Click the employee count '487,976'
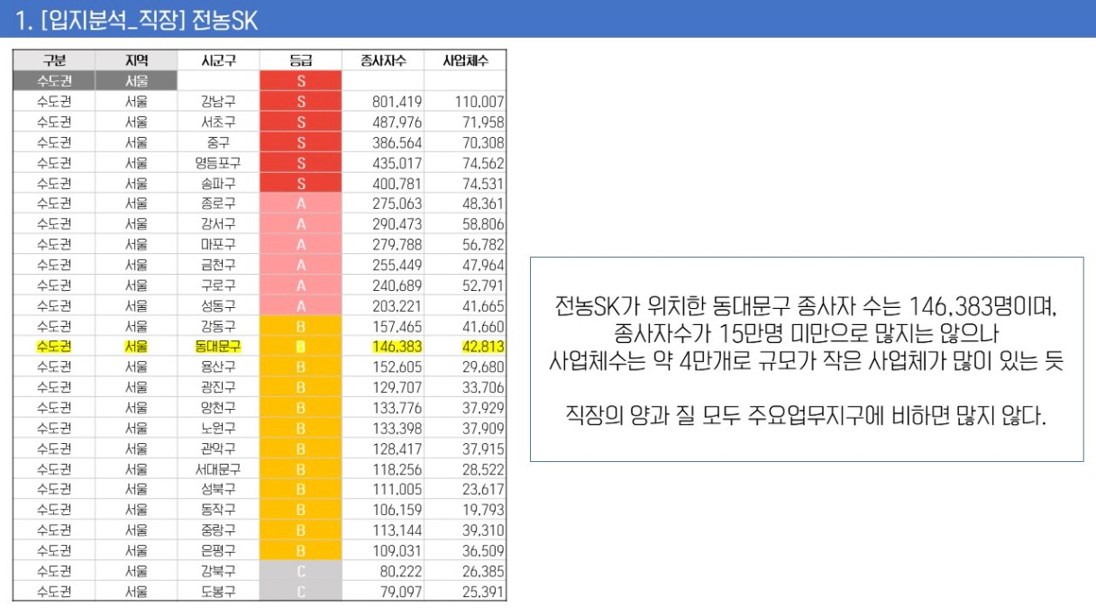This screenshot has height=616, width=1096. tap(397, 122)
